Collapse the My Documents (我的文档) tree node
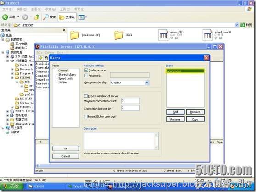The image size is (256, 192). coord(3,40)
